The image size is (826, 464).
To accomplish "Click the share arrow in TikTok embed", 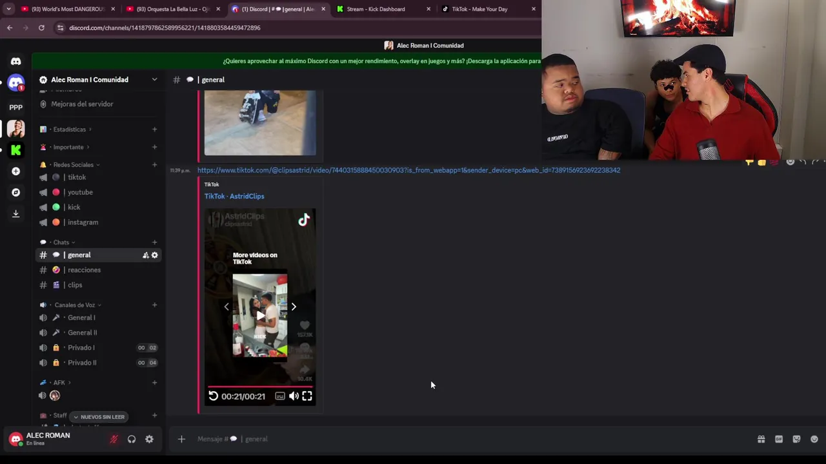I will point(305,370).
